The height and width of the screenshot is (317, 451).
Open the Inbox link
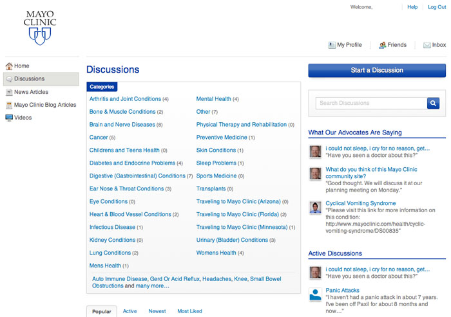click(x=439, y=45)
